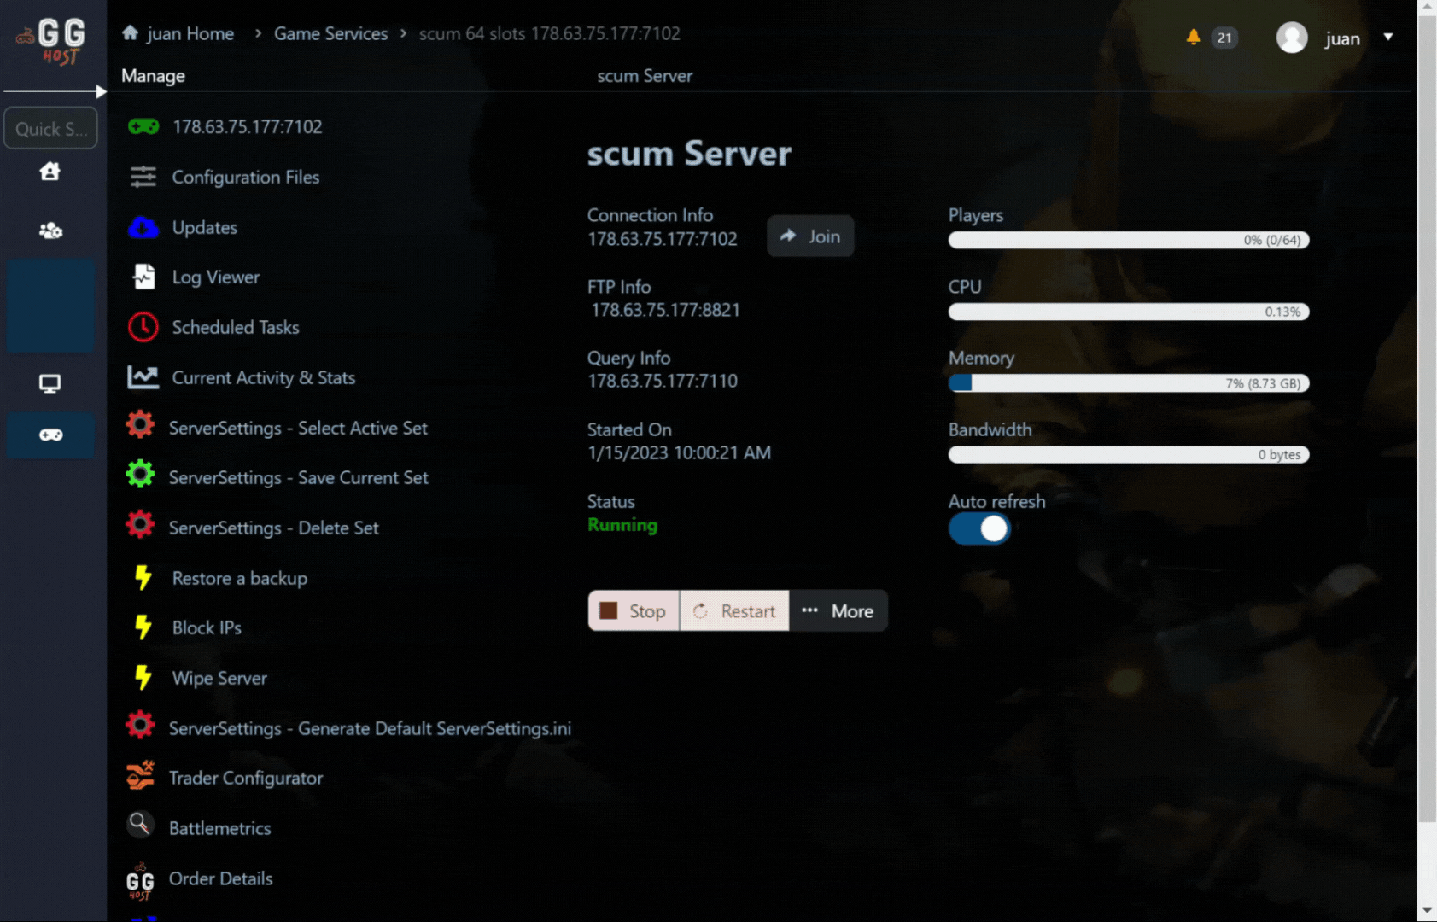
Task: Click the Trader Configurator icon
Action: coord(140,775)
